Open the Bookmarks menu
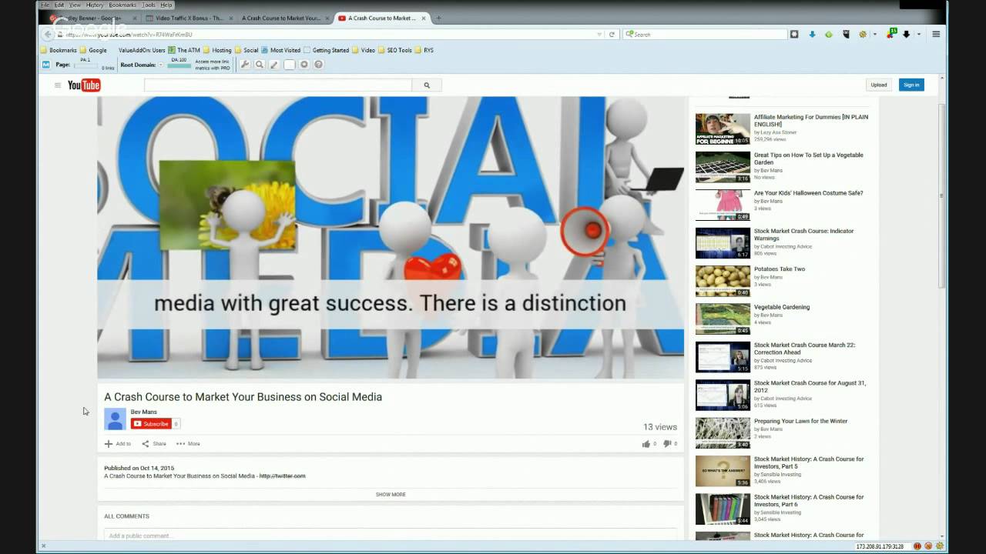This screenshot has height=554, width=986. [122, 5]
